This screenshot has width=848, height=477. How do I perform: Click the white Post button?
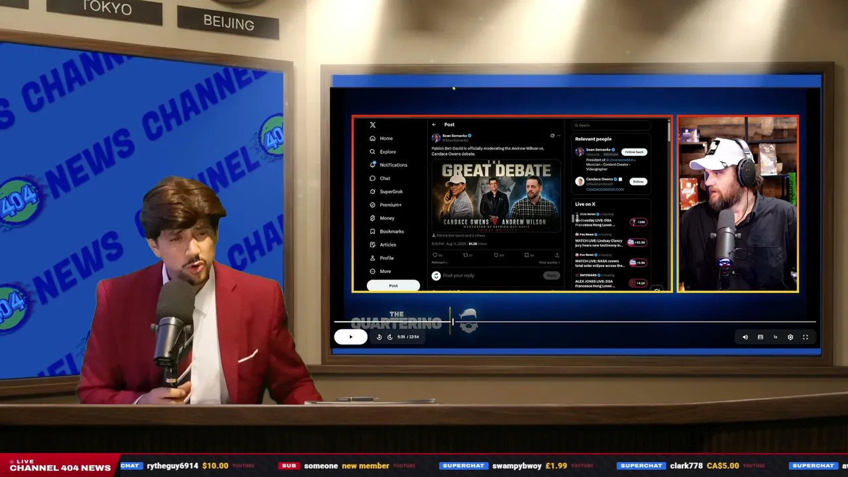click(x=394, y=286)
